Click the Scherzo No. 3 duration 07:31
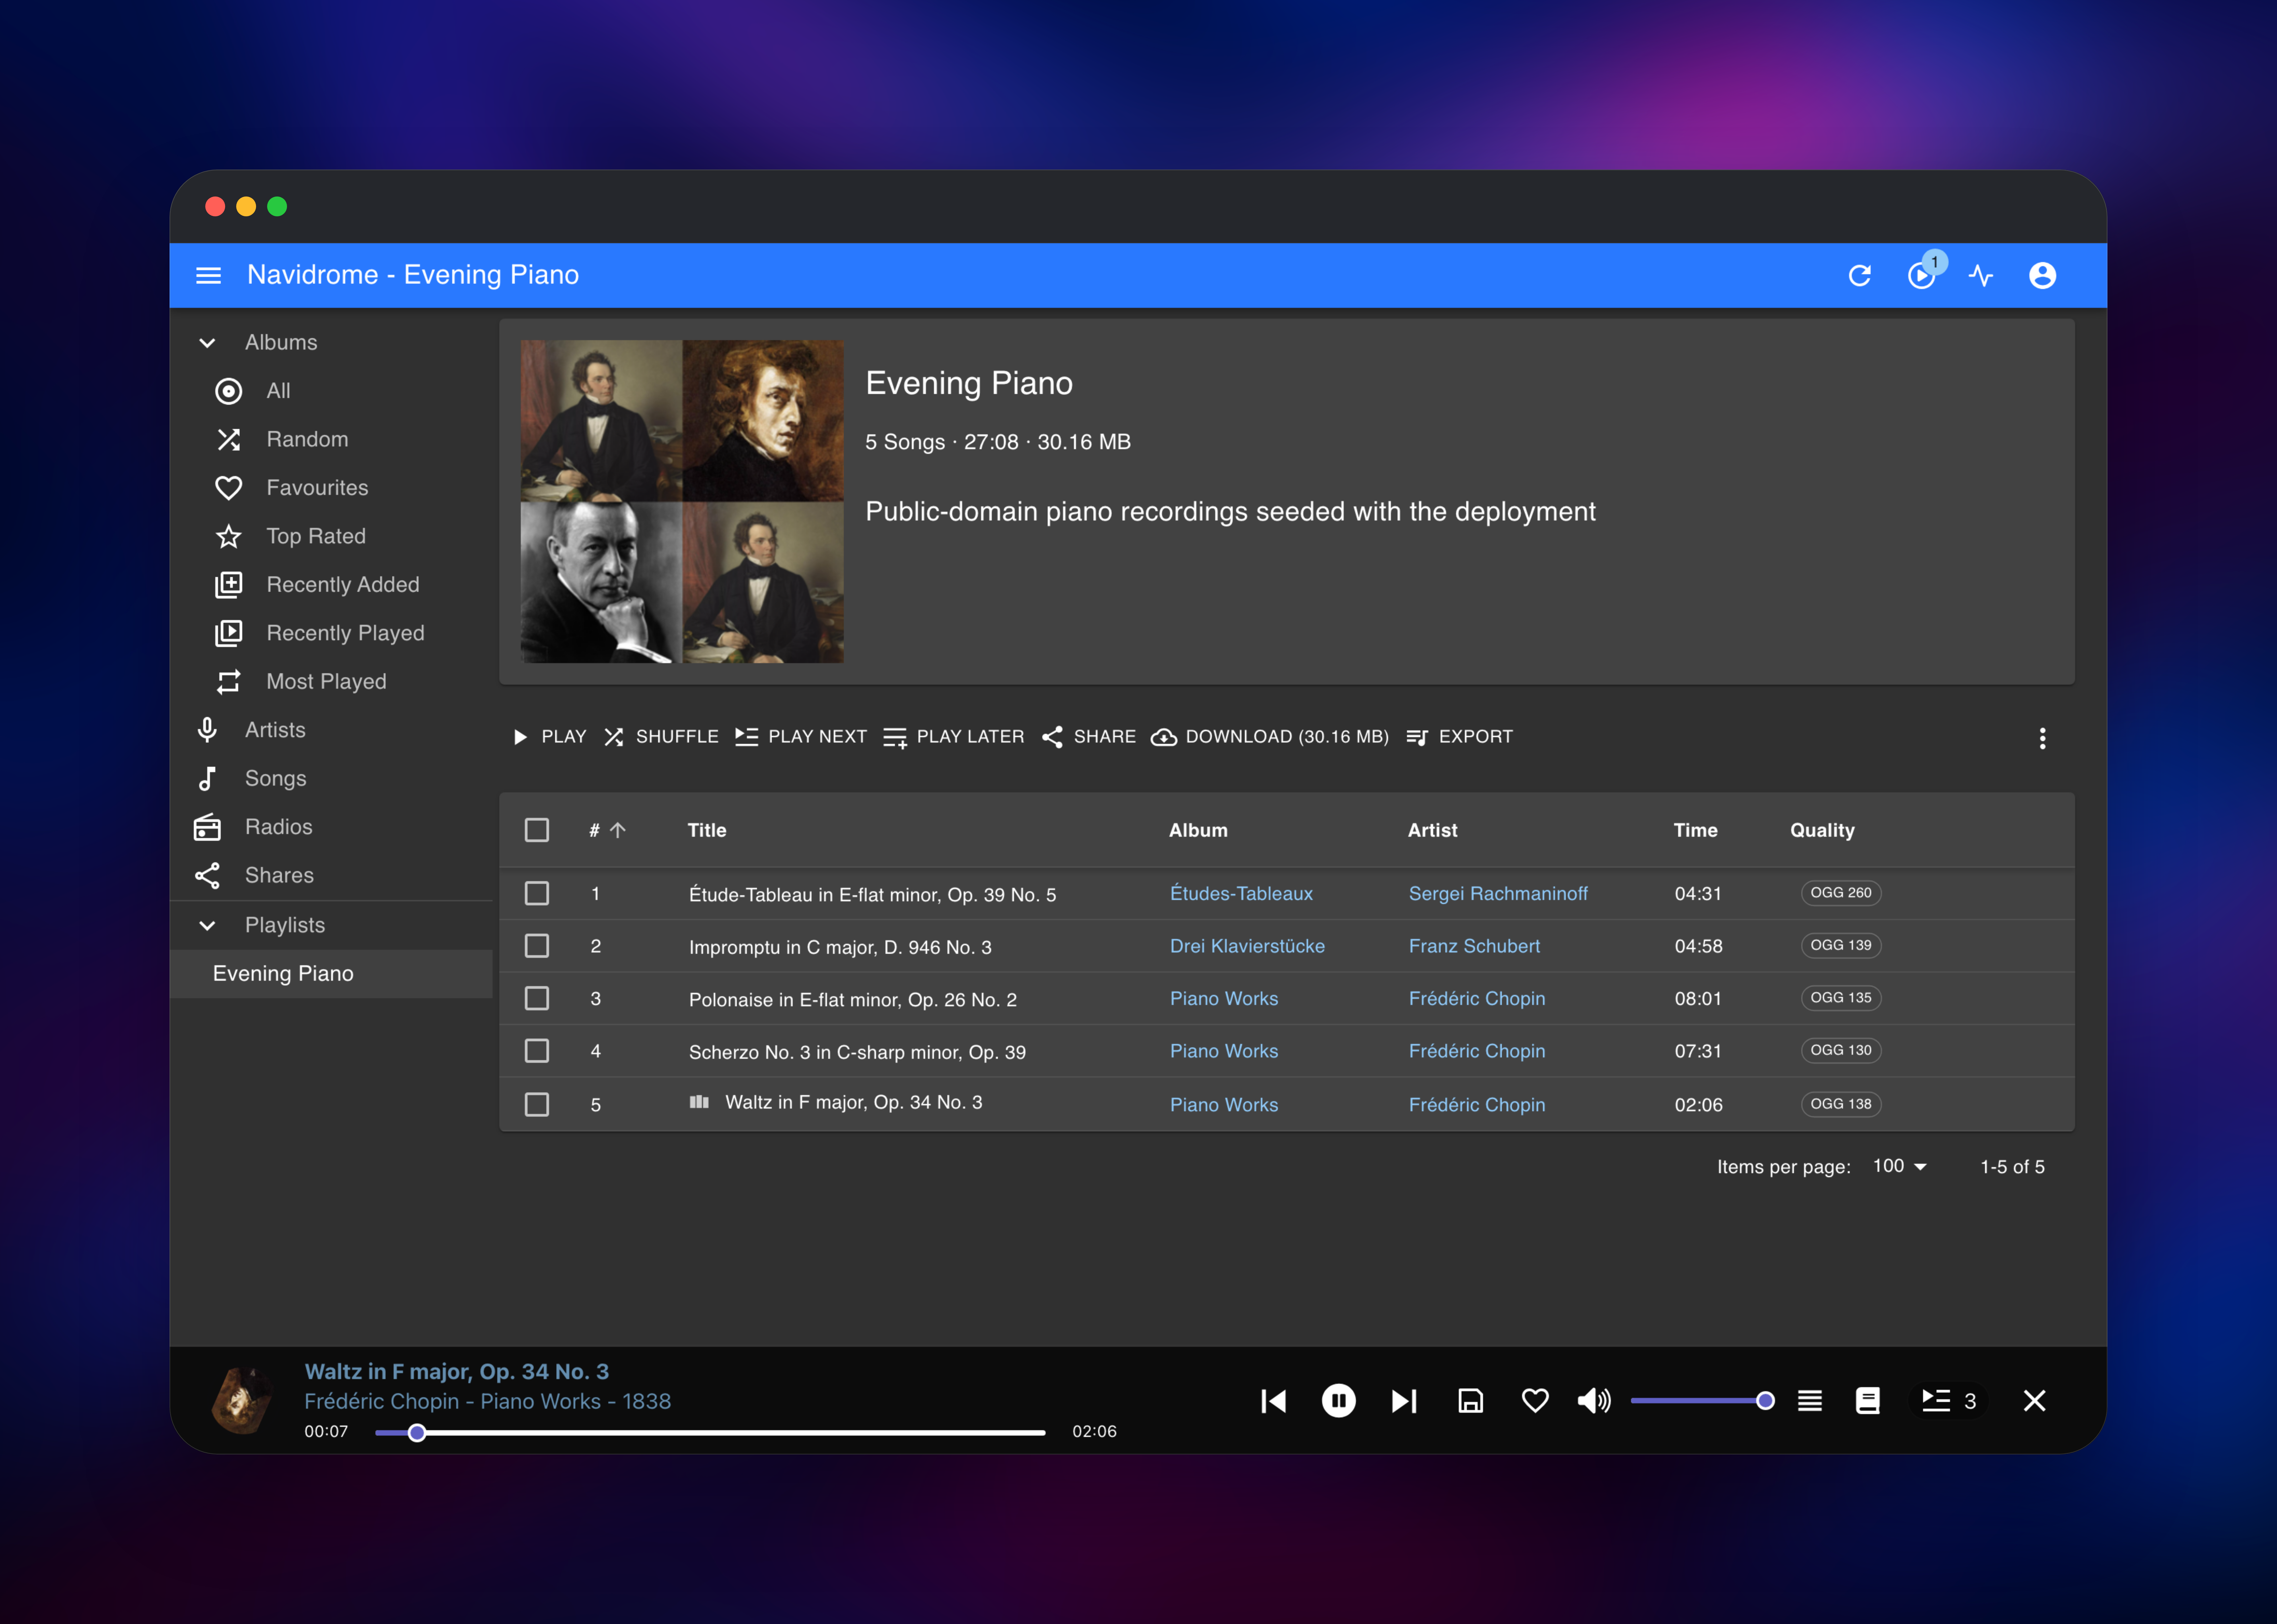This screenshot has height=1624, width=2277. pyautogui.click(x=1698, y=1051)
